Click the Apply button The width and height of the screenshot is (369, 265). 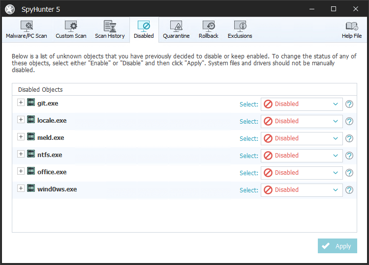(337, 246)
